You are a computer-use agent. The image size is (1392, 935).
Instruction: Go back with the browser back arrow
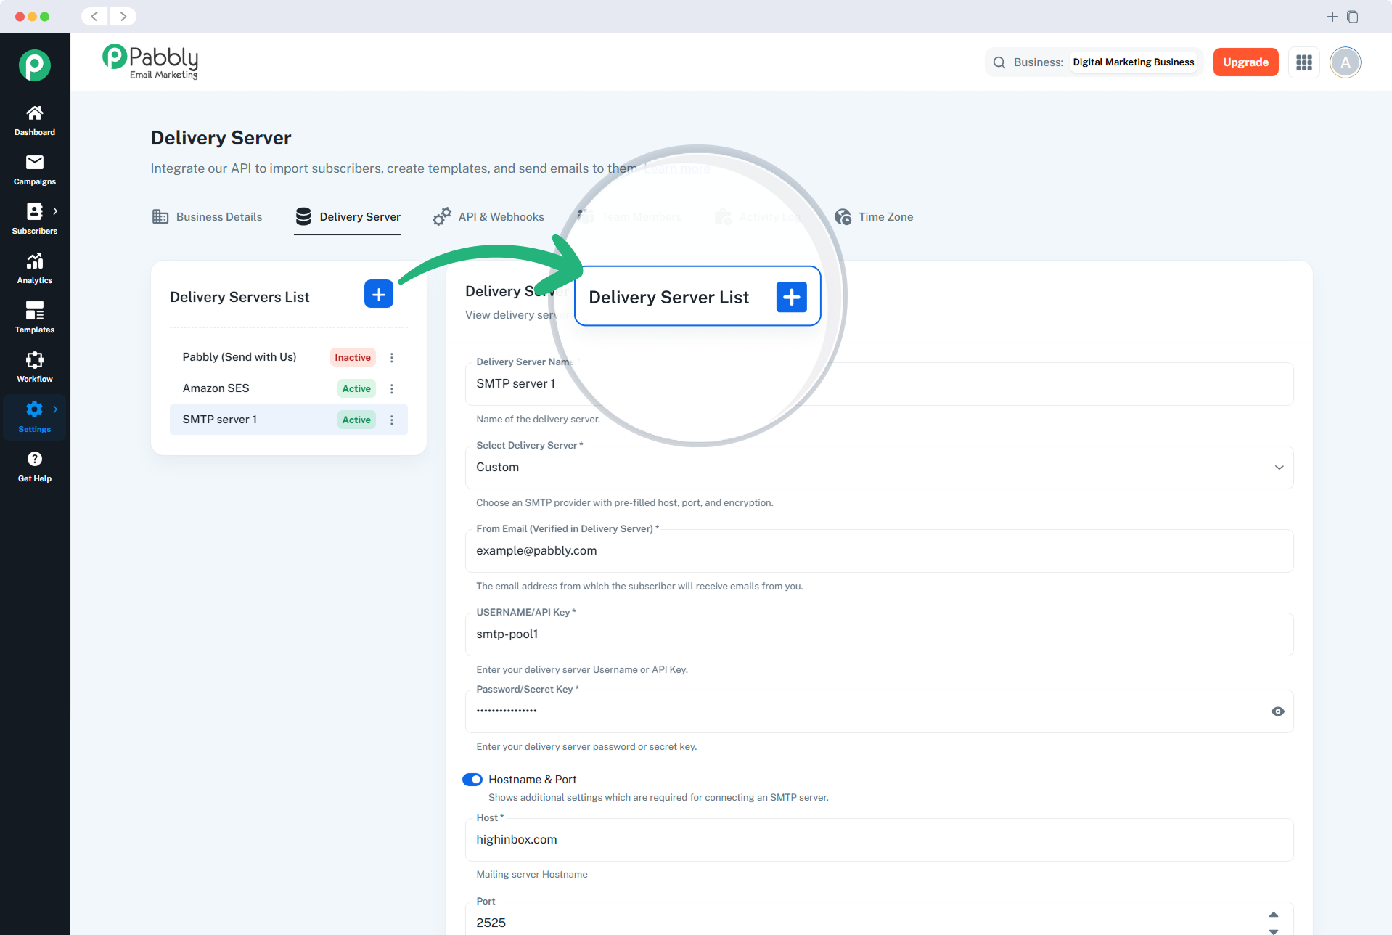[94, 16]
